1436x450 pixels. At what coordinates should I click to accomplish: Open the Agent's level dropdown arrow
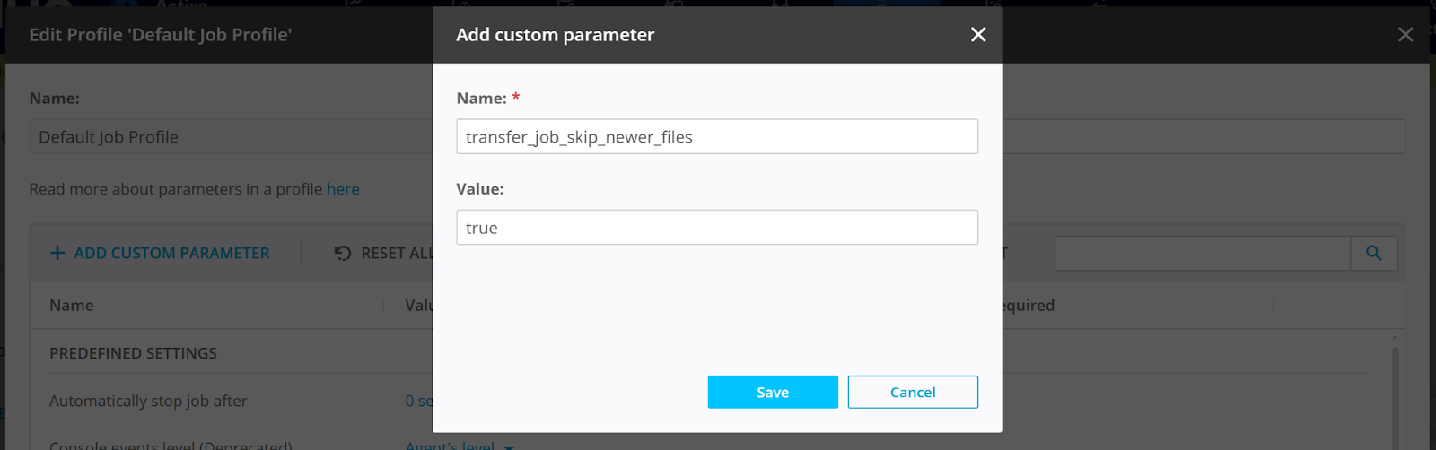pyautogui.click(x=509, y=446)
